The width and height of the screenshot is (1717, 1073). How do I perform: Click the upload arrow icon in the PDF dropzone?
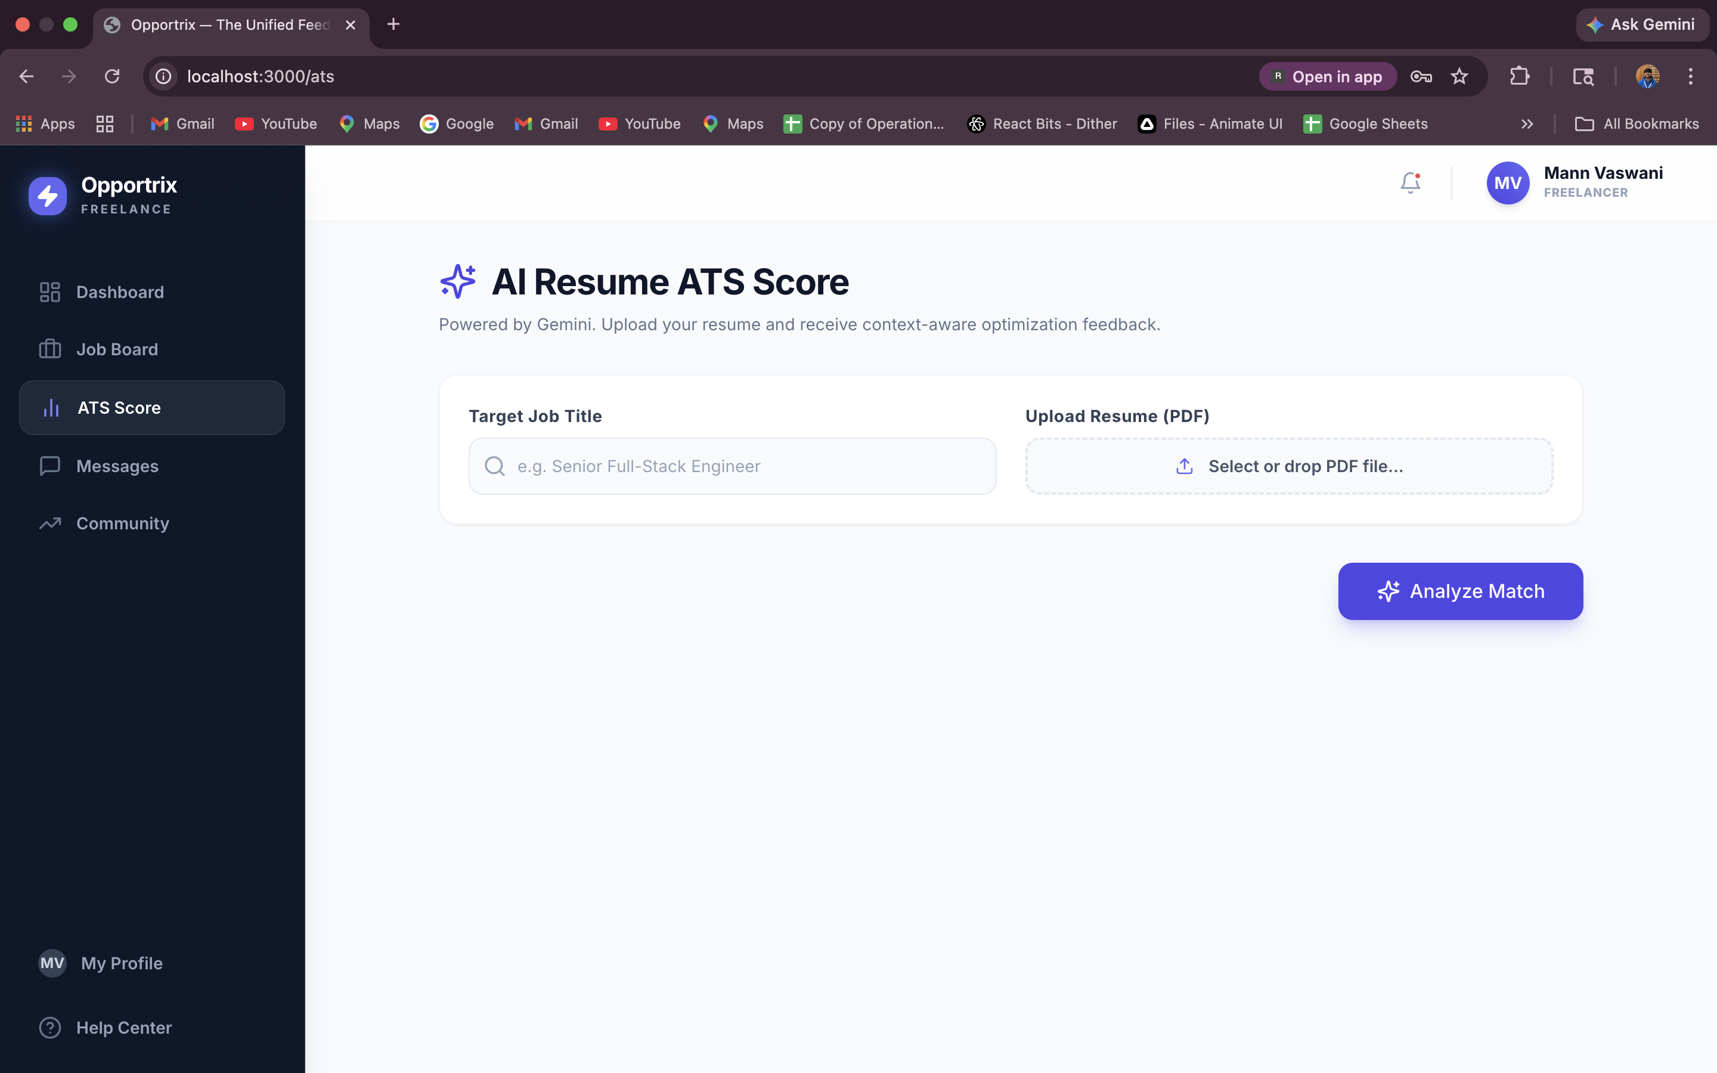coord(1184,466)
